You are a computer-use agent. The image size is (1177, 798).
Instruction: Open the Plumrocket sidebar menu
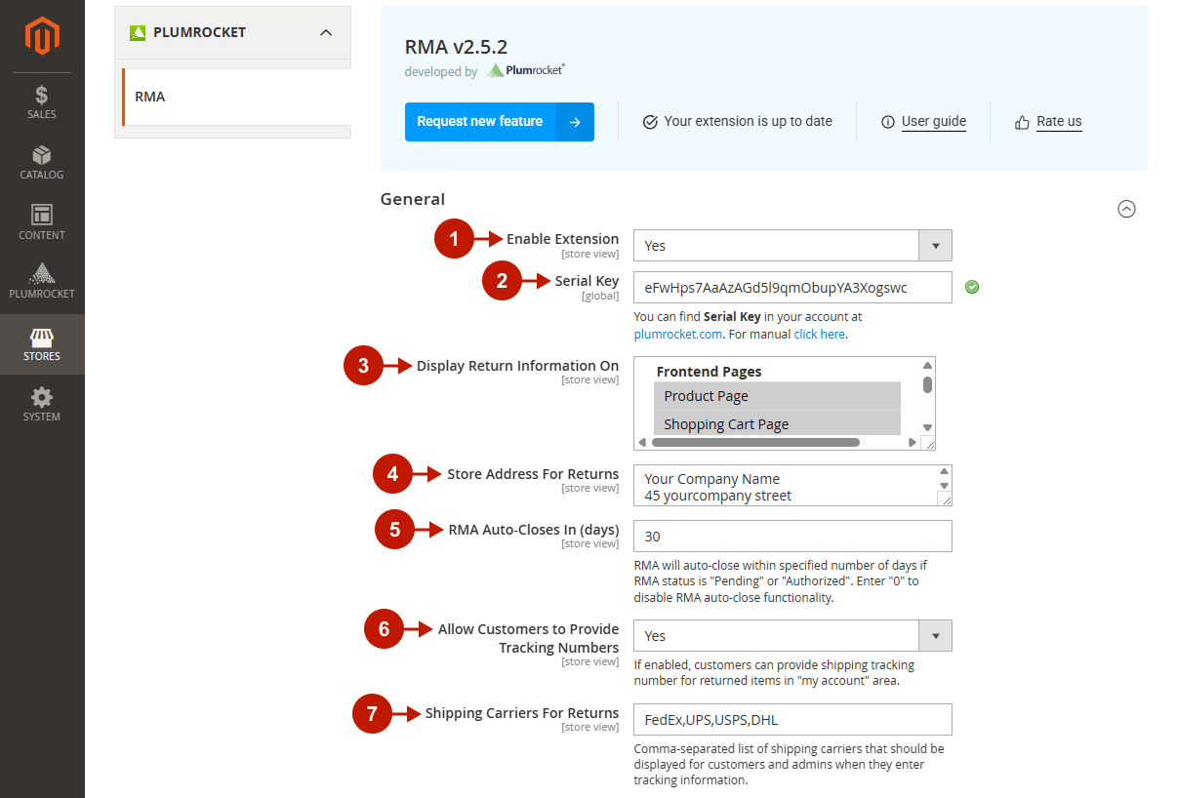click(x=42, y=283)
